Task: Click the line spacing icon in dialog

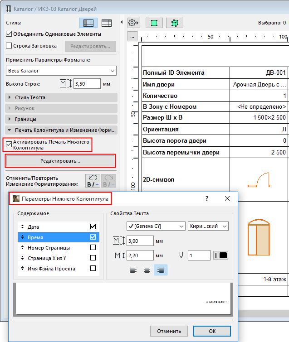Action: pyautogui.click(x=120, y=255)
